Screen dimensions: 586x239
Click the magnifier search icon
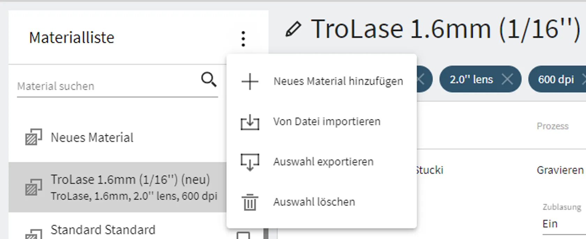209,80
